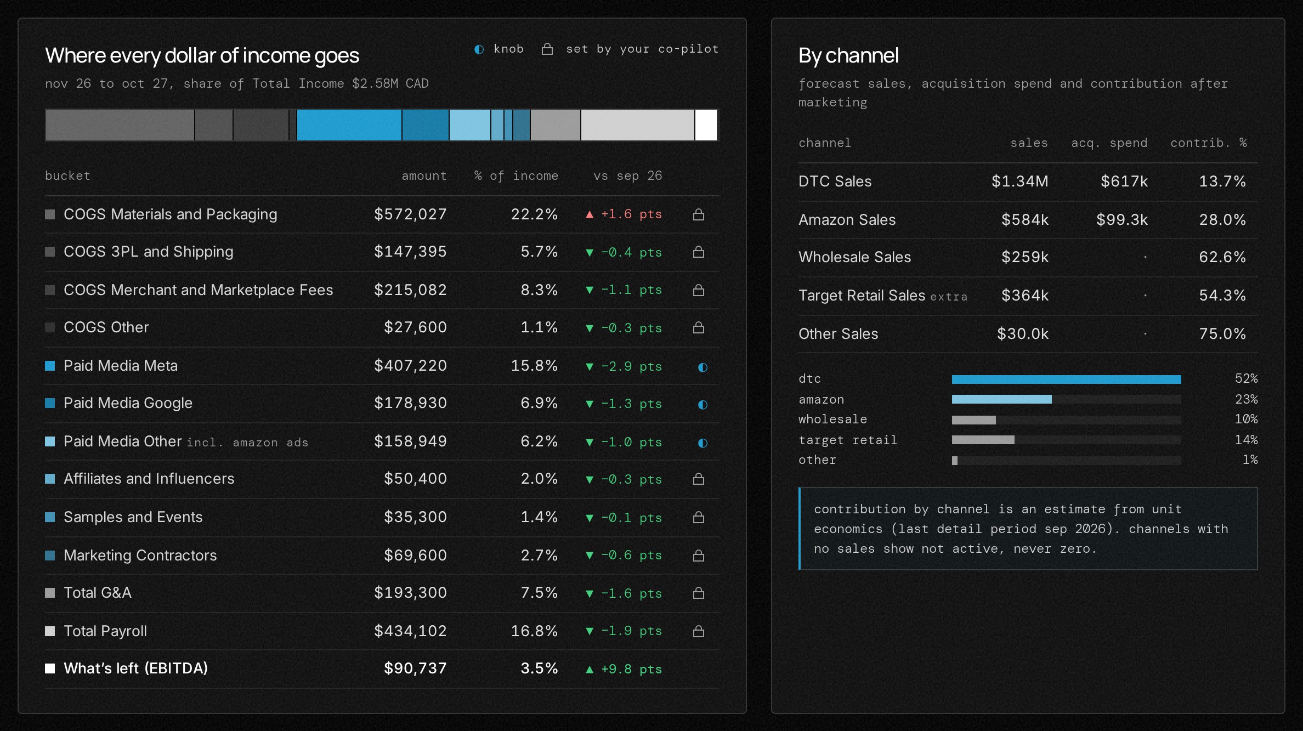Click the 'contrib. %' column header
The height and width of the screenshot is (731, 1303).
tap(1209, 143)
